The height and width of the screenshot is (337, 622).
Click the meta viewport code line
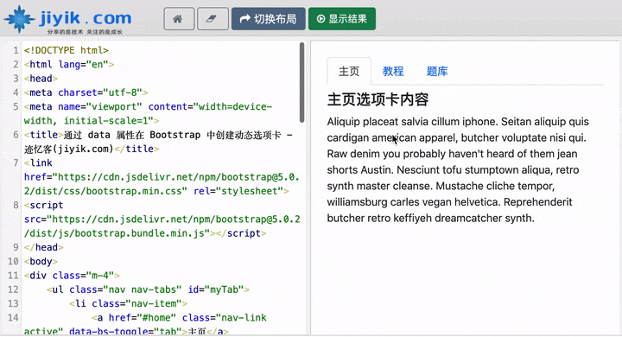point(148,113)
